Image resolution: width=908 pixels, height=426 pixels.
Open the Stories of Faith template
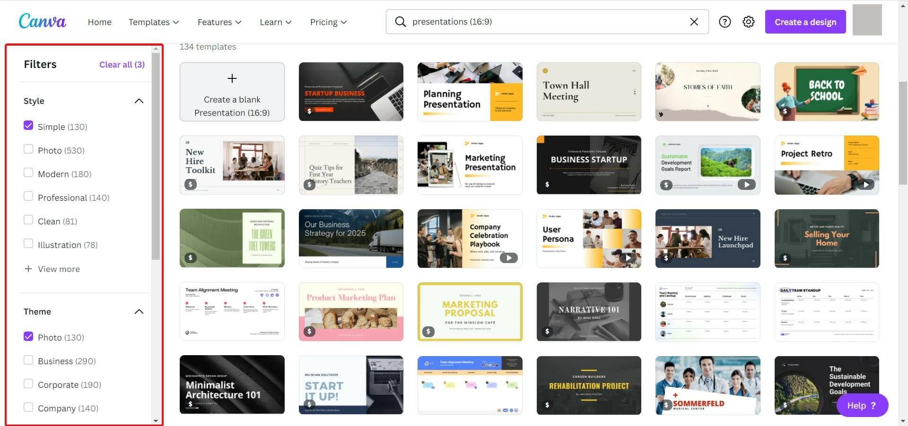point(707,92)
